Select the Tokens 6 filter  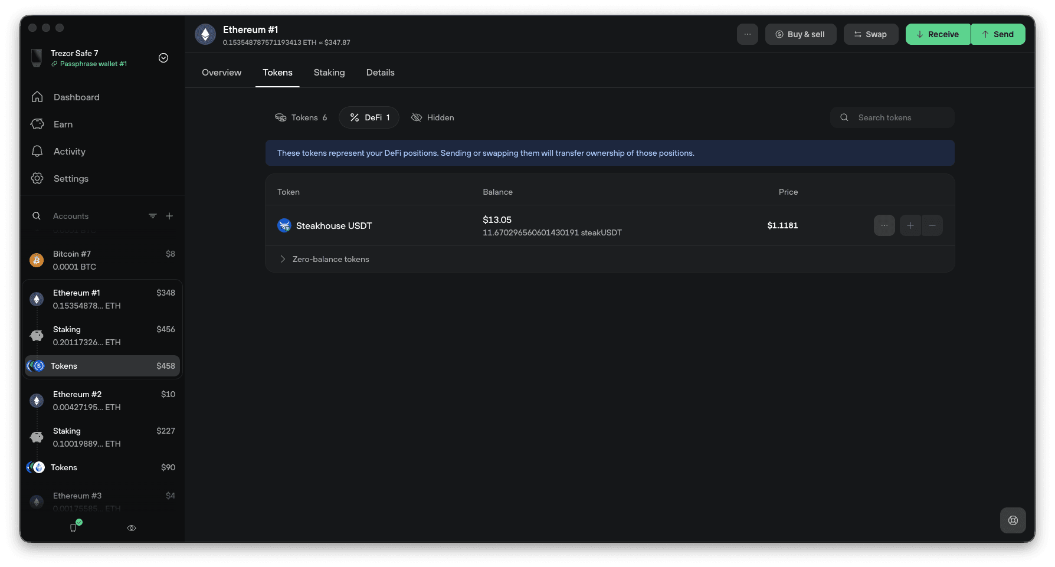301,117
